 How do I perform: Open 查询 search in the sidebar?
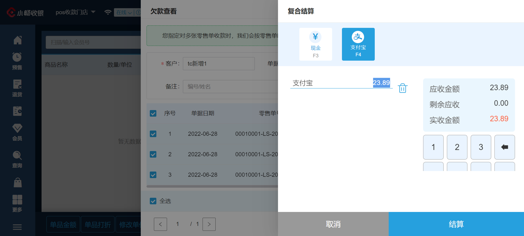pos(17,159)
